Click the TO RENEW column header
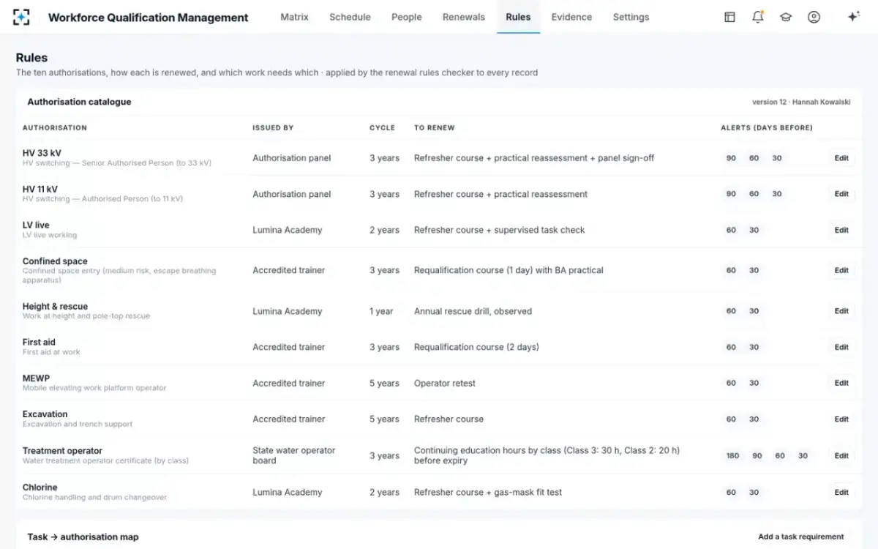Viewport: 878px width, 549px height. (434, 127)
